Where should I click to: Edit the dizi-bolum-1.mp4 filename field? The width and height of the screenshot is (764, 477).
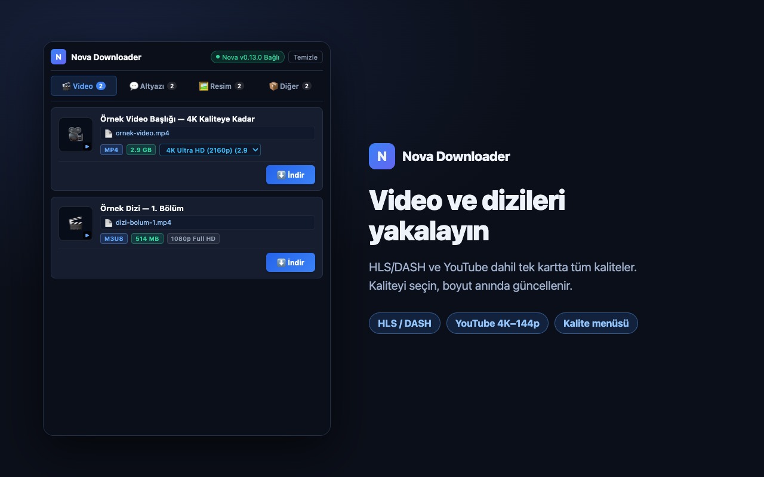tap(208, 222)
